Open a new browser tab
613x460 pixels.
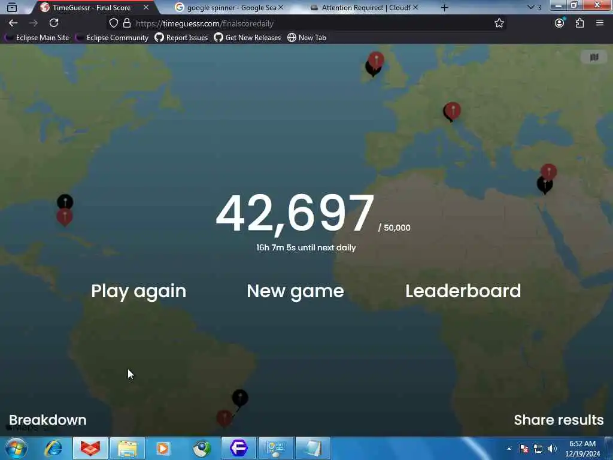tap(445, 7)
